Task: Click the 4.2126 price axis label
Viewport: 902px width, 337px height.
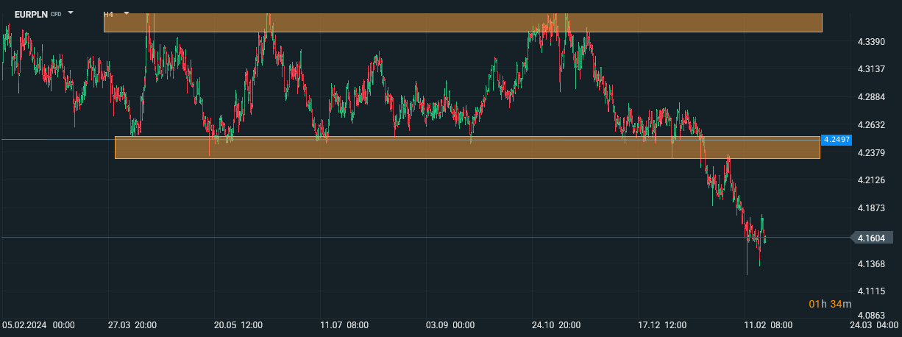Action: [871, 180]
